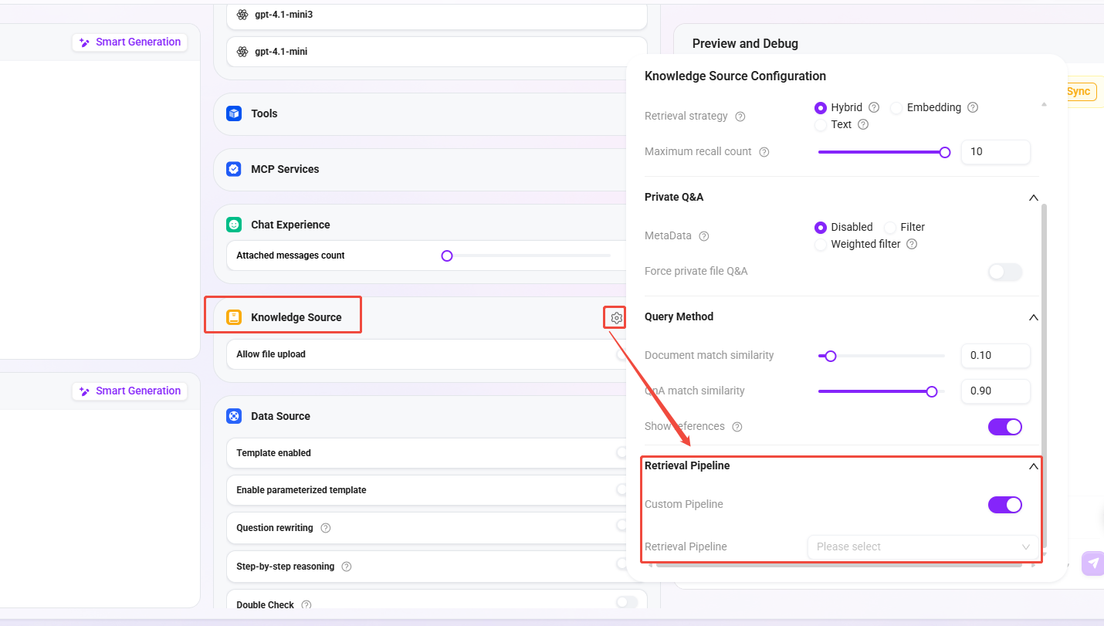Open help icon next to Embedding option
Image resolution: width=1104 pixels, height=626 pixels.
[973, 107]
